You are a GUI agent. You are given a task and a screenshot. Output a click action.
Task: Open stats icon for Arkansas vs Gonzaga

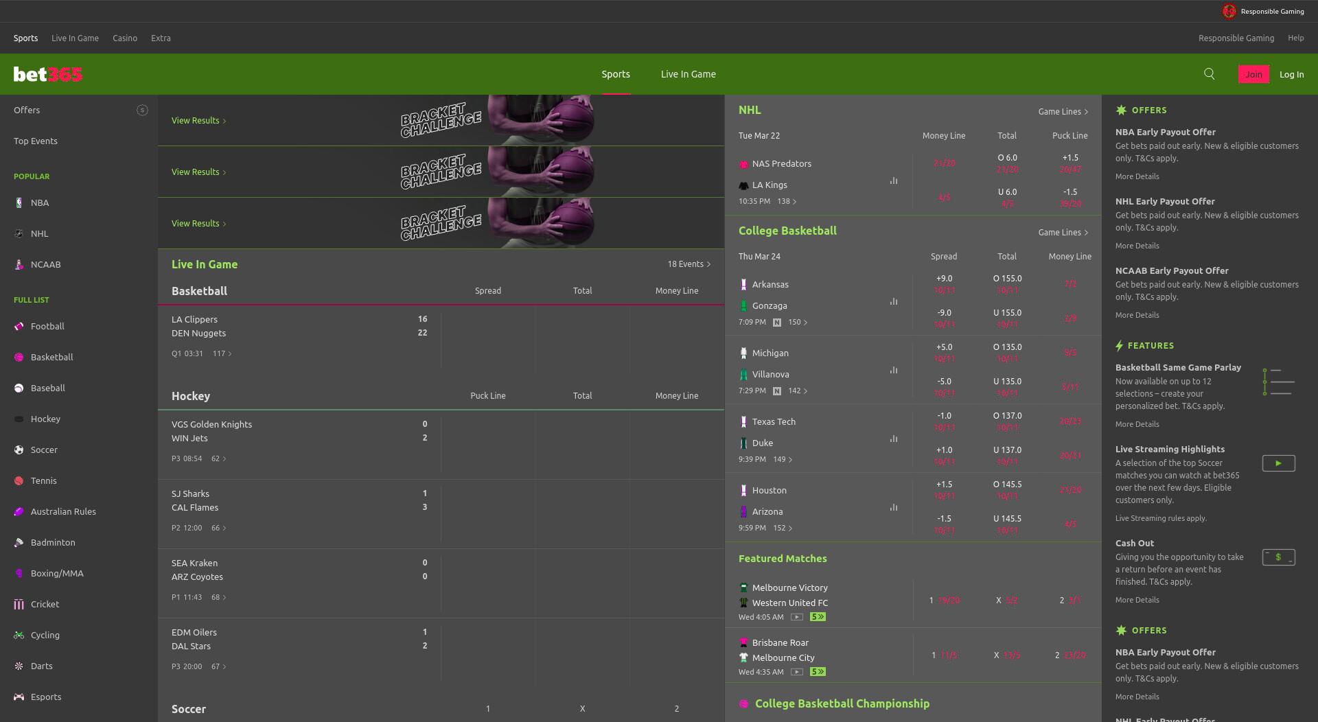tap(894, 301)
